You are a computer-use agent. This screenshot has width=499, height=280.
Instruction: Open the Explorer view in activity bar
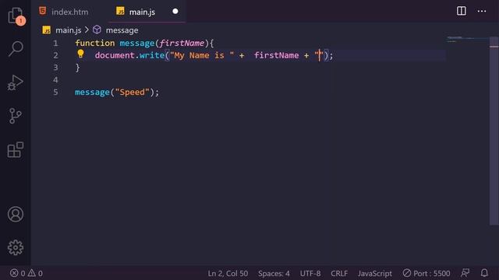16,16
